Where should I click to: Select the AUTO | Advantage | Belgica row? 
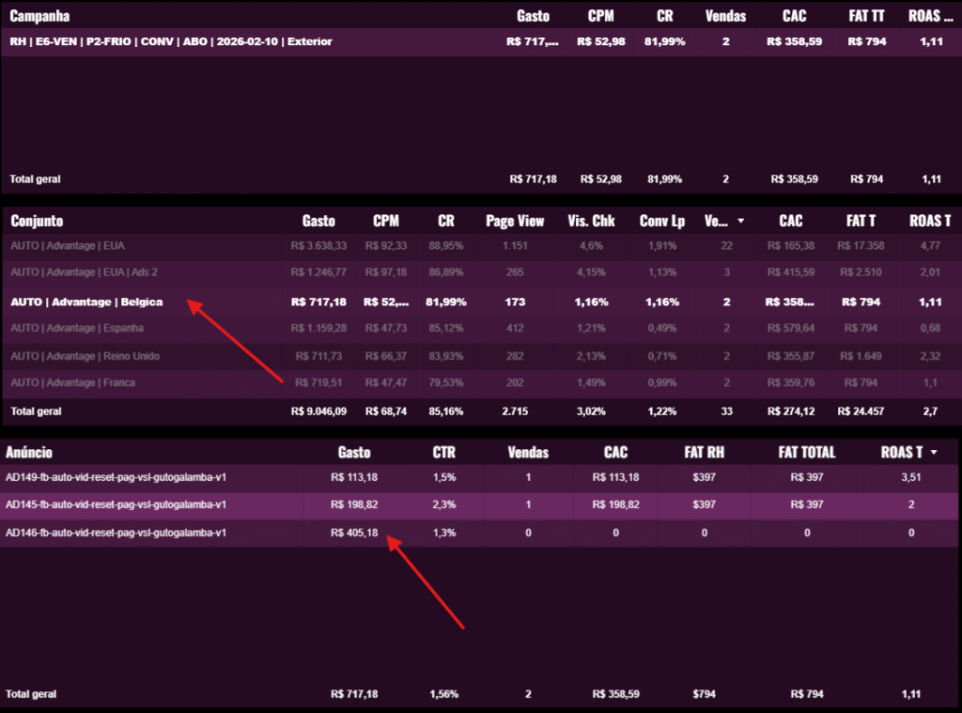pyautogui.click(x=86, y=302)
